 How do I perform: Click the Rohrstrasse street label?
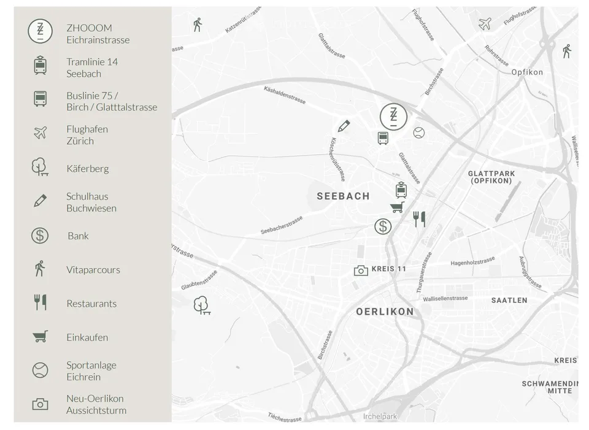(x=496, y=56)
